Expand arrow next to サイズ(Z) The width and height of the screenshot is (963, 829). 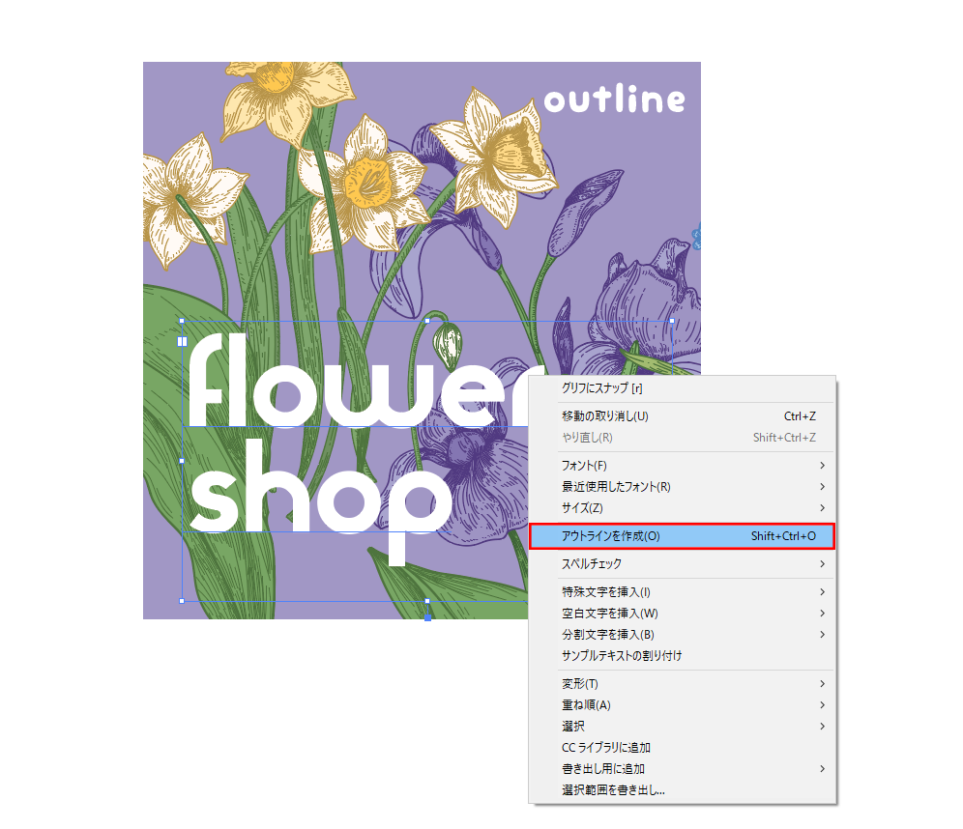click(823, 508)
